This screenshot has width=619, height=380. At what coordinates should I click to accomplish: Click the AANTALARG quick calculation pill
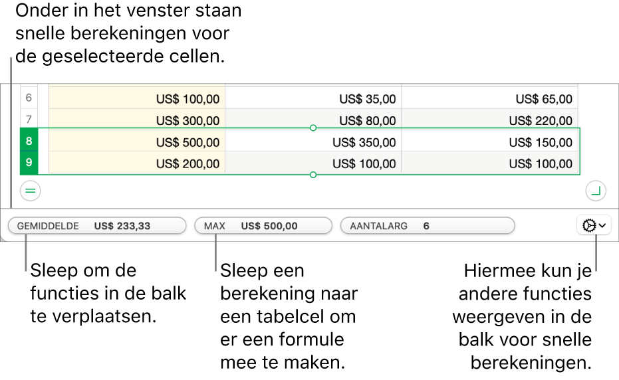[x=428, y=226]
